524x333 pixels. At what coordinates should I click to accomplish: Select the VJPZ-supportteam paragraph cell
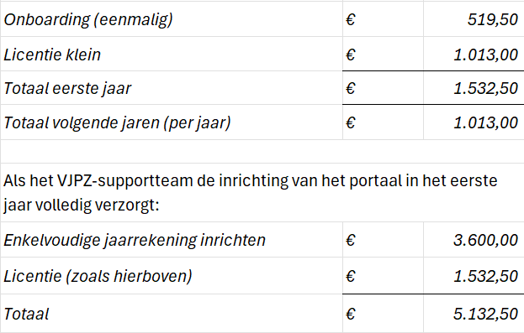point(262,193)
